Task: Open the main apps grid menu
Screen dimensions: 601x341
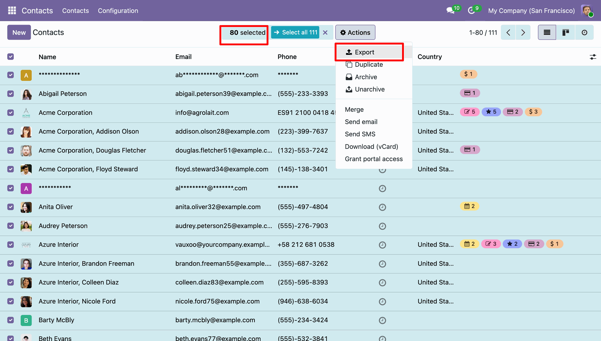Action: [12, 11]
